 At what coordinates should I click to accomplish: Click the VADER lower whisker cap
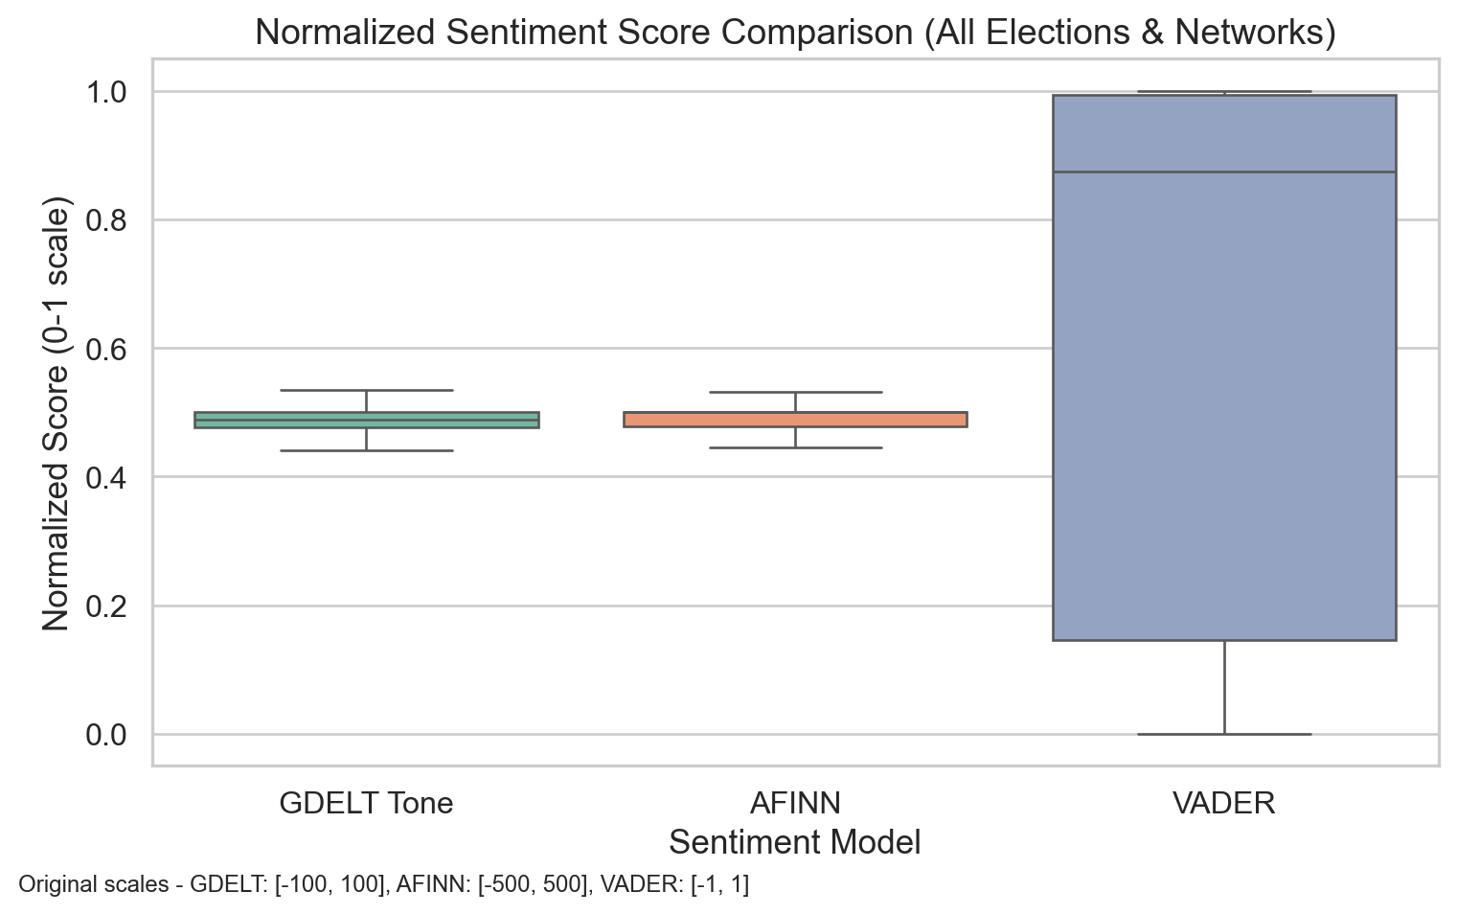tap(1223, 734)
